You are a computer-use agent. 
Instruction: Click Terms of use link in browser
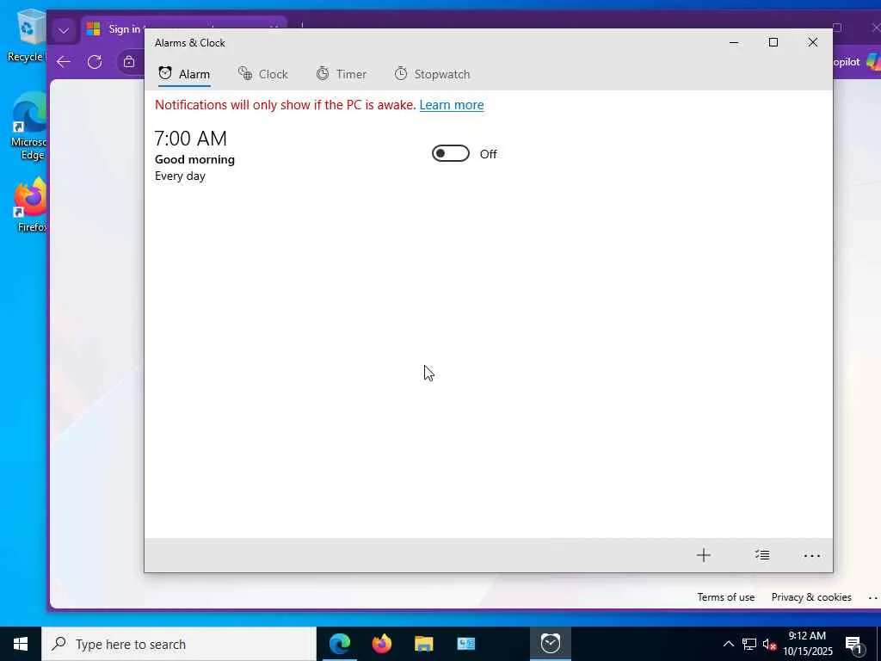[x=726, y=597]
